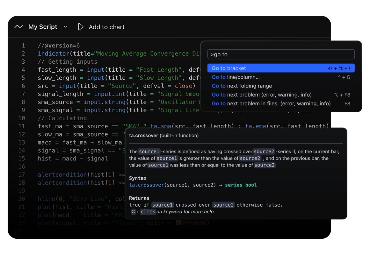370x255 pixels.
Task: Click the play icon beside Add to chart
Action: coord(81,27)
